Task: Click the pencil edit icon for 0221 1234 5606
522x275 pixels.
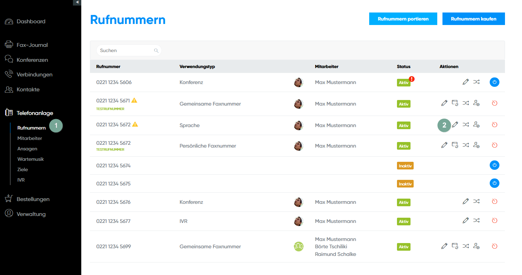Action: (465, 82)
